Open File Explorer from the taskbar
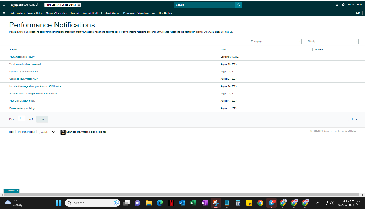The height and width of the screenshot is (209, 365). [x=149, y=203]
